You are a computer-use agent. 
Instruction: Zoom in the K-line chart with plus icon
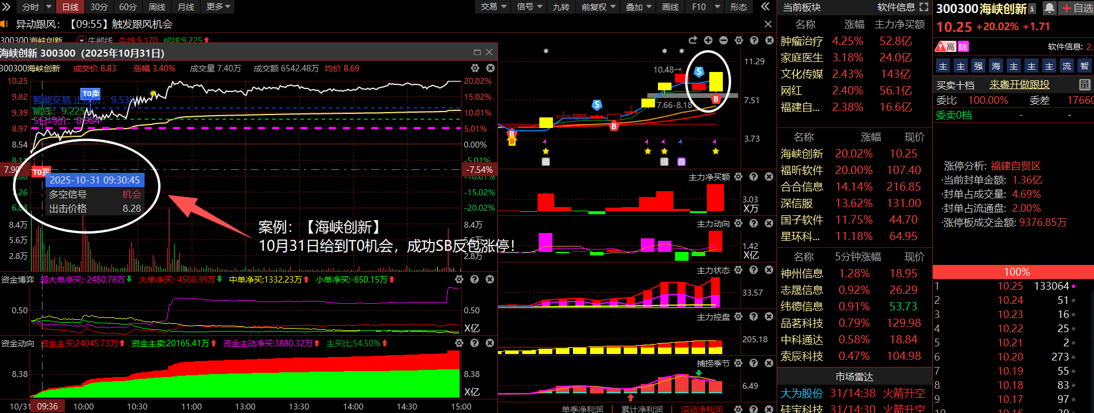pyautogui.click(x=708, y=40)
